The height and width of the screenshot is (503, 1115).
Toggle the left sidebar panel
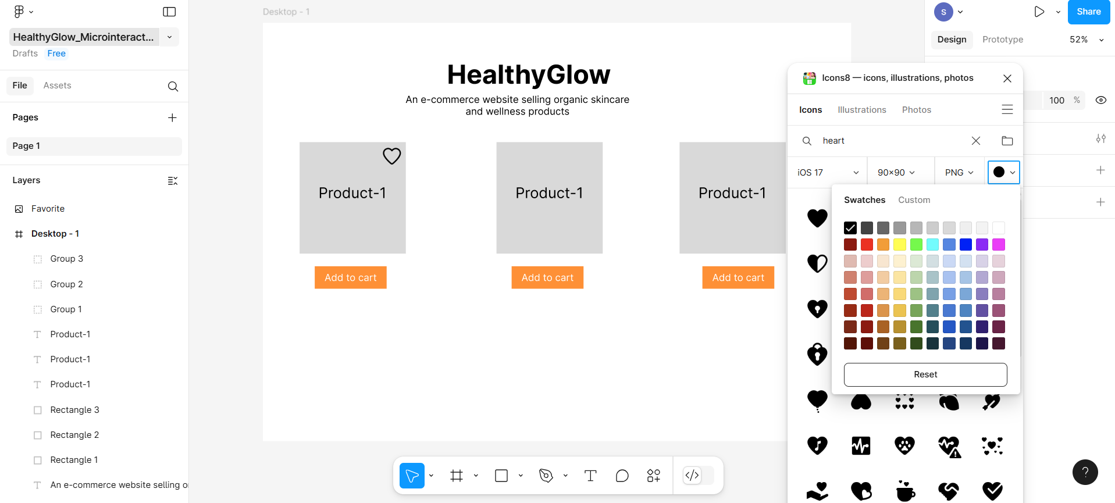[x=169, y=12]
